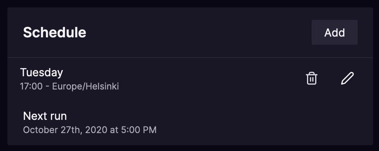Image resolution: width=379 pixels, height=151 pixels.
Task: Click the Tuesday day label
Action: tap(42, 72)
